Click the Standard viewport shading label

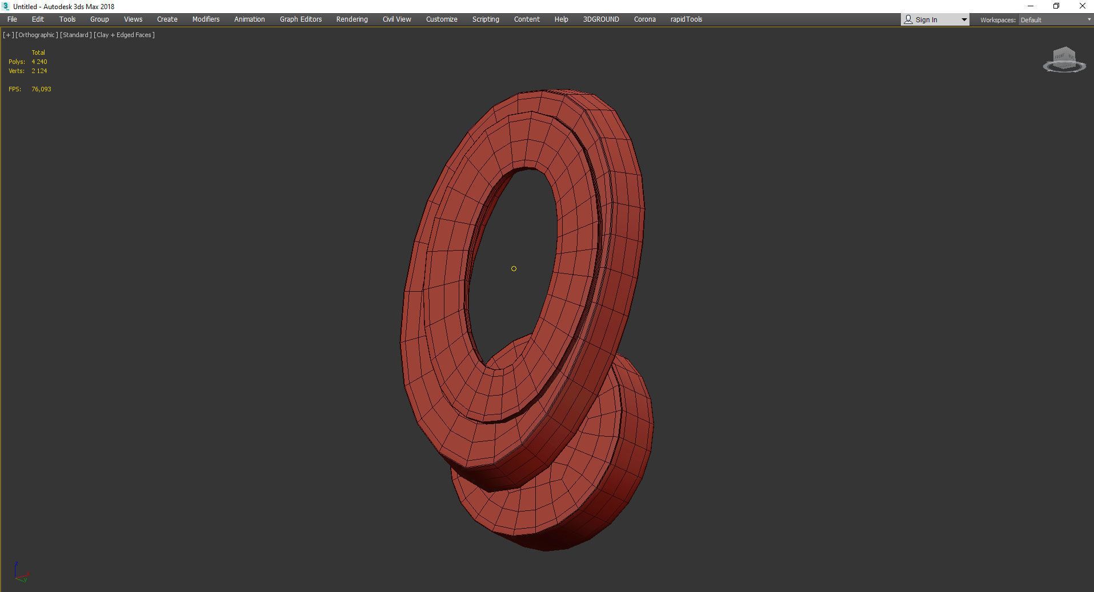(75, 35)
